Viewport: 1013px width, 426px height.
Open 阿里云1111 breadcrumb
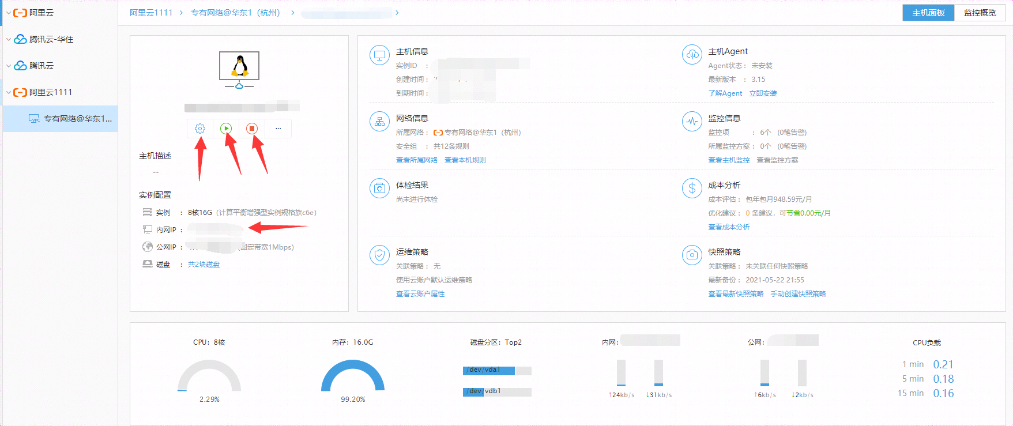151,13
